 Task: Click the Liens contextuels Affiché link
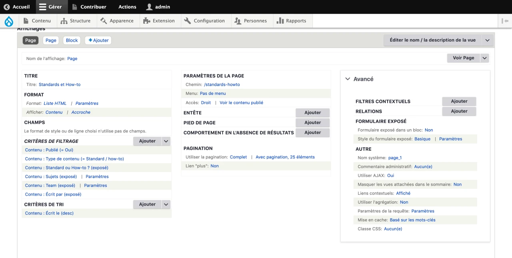coord(403,194)
